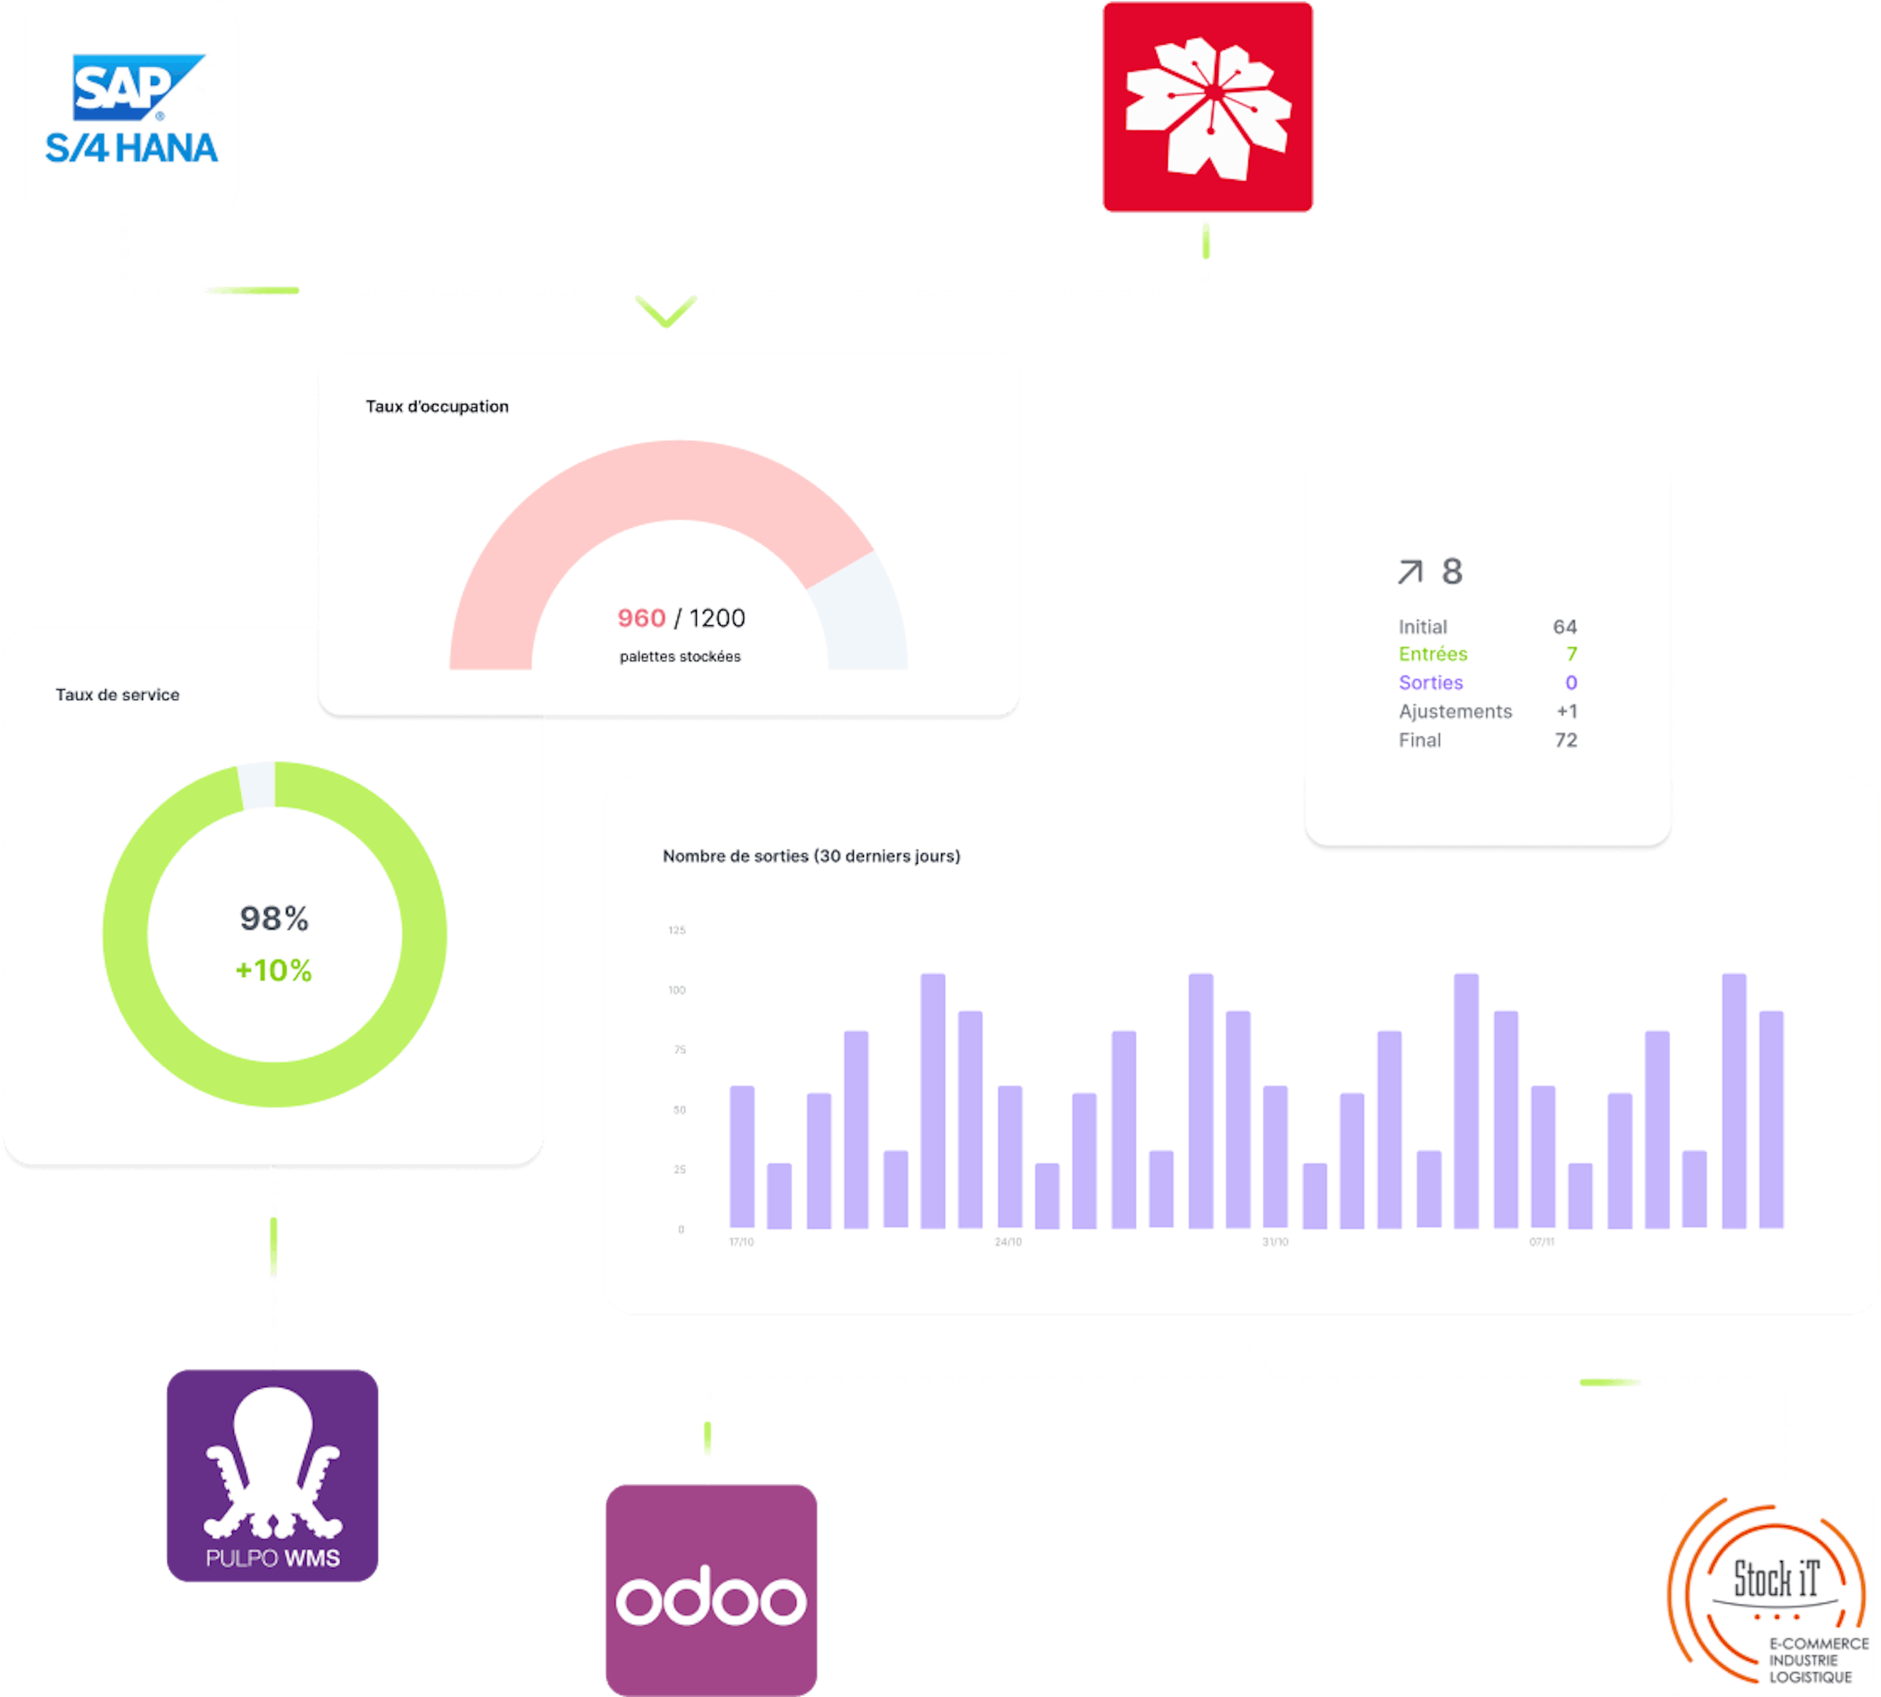The width and height of the screenshot is (1881, 1697).
Task: Click the first bar above 17/10
Action: [x=742, y=1156]
